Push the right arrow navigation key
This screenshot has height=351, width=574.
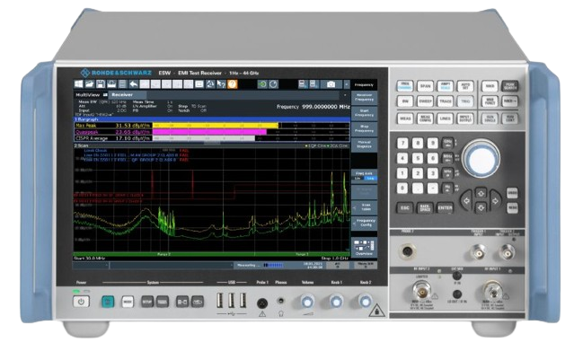click(495, 200)
